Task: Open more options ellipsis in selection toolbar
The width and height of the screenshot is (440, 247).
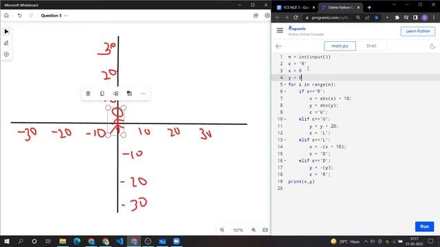Action: point(143,93)
